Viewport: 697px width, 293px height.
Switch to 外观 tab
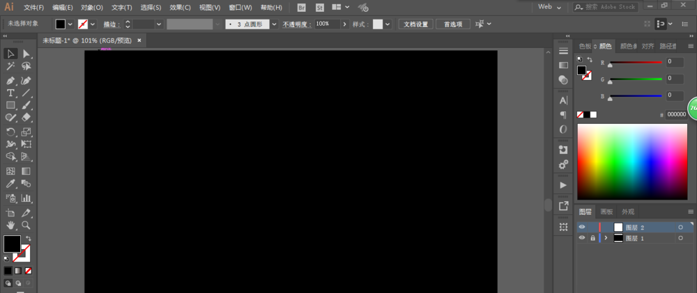click(x=628, y=212)
